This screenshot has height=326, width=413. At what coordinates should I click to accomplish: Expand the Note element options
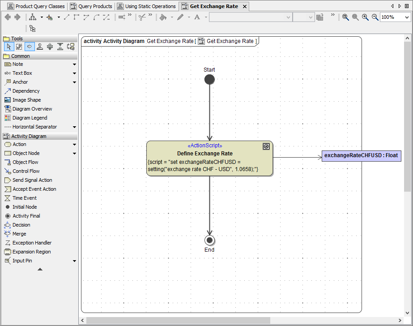coord(74,64)
